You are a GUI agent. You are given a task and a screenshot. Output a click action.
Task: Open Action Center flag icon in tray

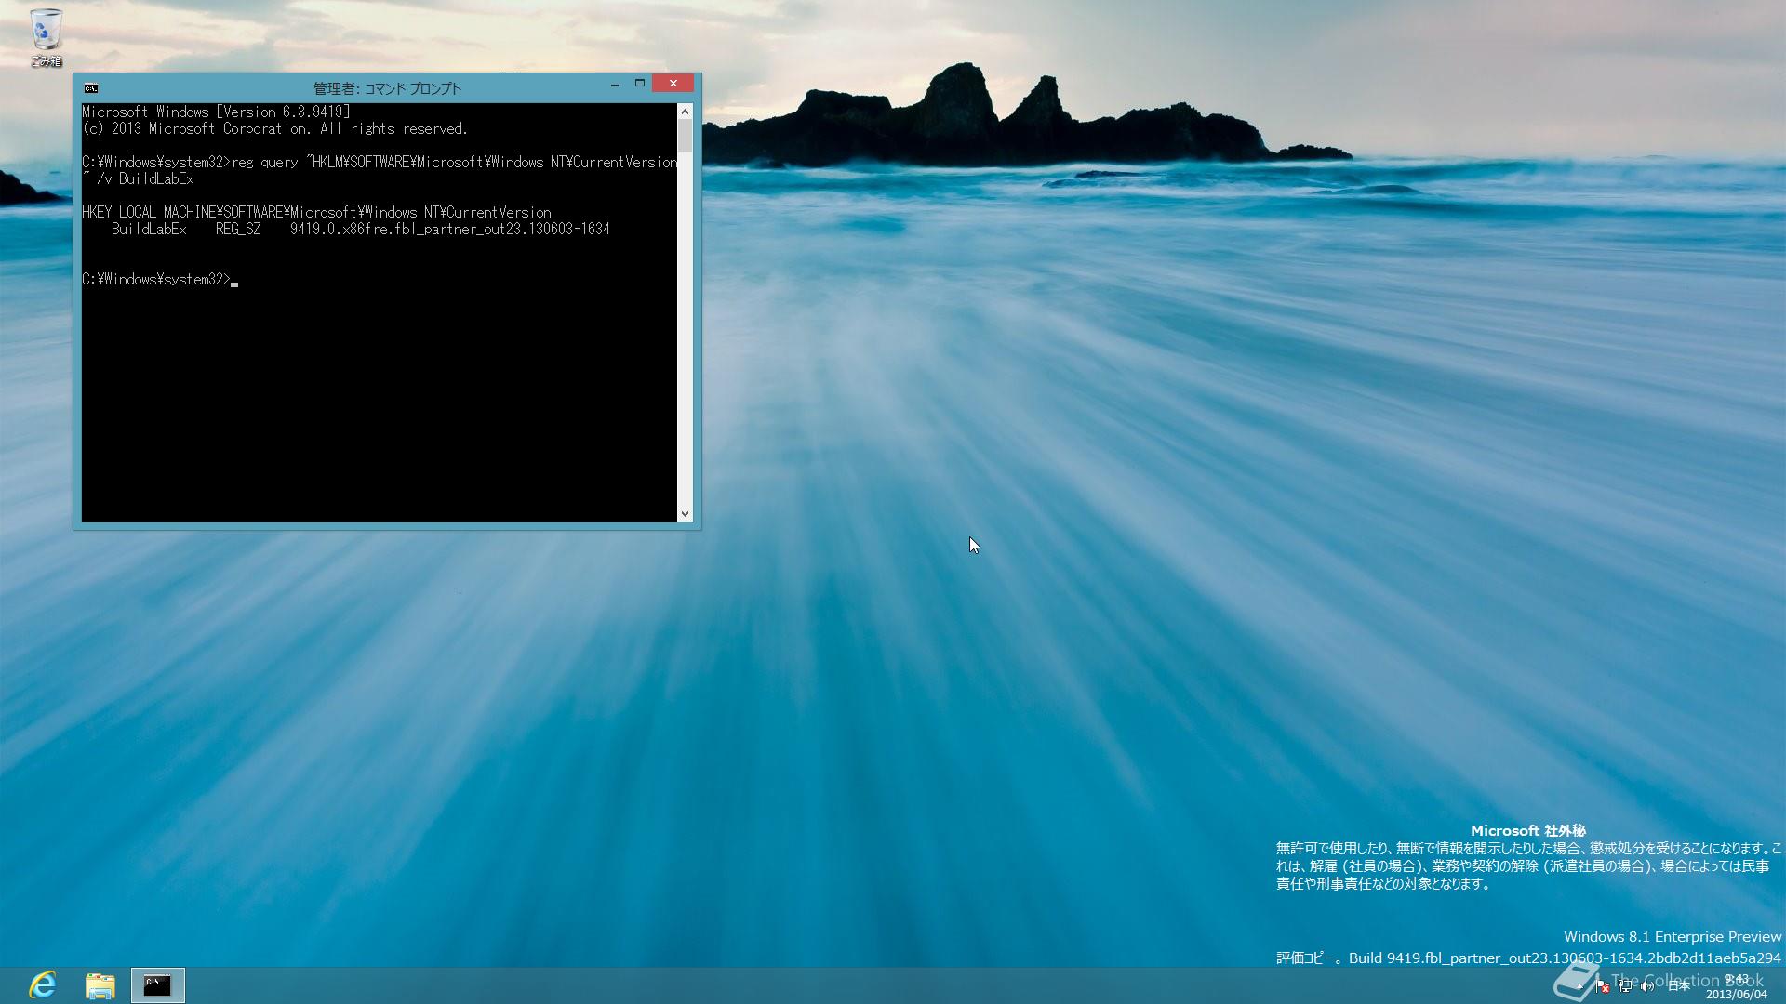click(x=1603, y=986)
